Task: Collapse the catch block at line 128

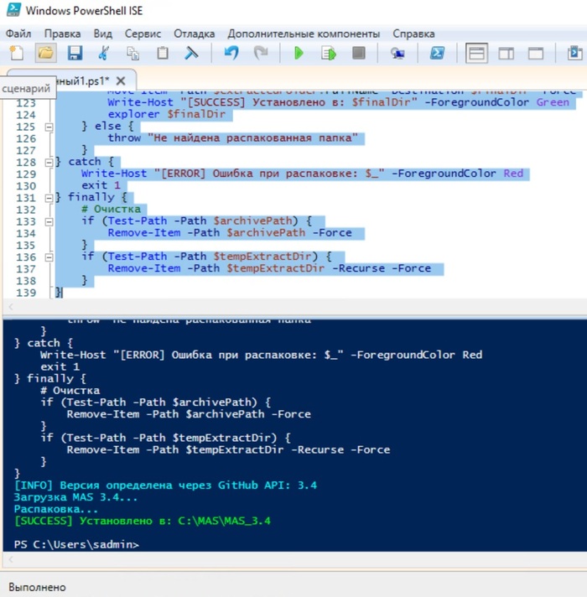Action: coord(49,162)
